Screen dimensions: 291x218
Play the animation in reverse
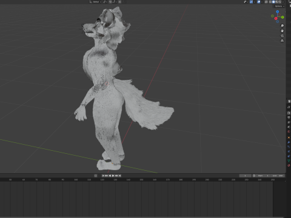(x=110, y=176)
